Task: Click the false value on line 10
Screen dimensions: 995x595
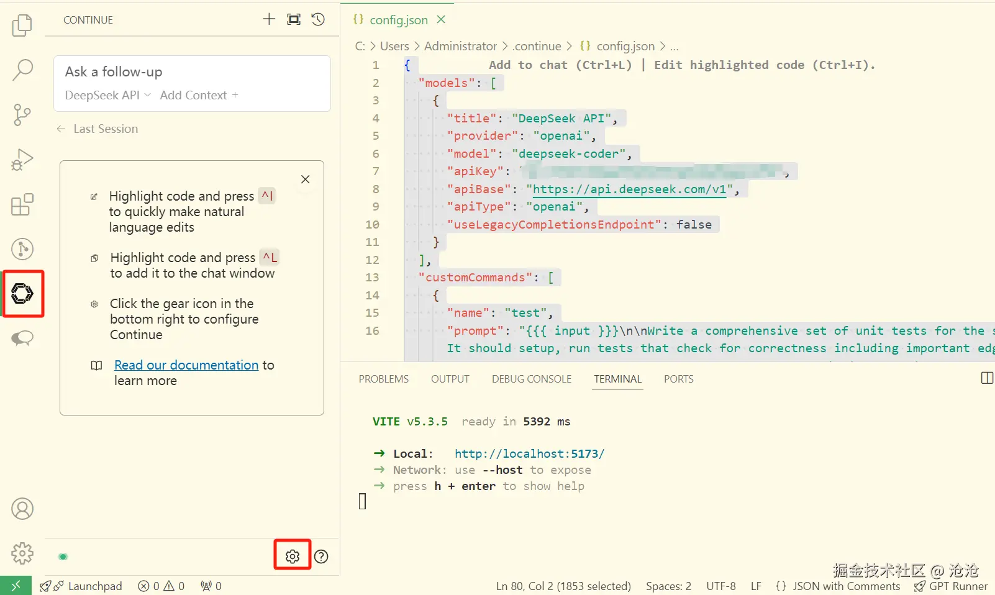Action: click(694, 225)
